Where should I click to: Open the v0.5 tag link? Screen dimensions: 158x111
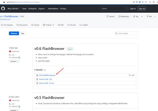tap(13, 104)
